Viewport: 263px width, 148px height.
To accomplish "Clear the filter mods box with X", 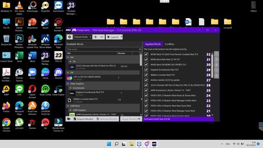I will coord(140,49).
